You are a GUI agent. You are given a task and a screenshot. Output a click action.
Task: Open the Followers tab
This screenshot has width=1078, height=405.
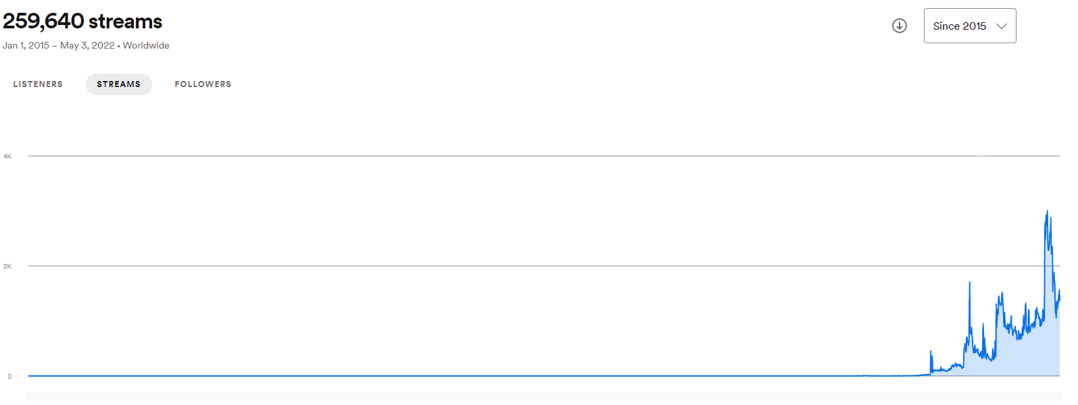pos(203,84)
